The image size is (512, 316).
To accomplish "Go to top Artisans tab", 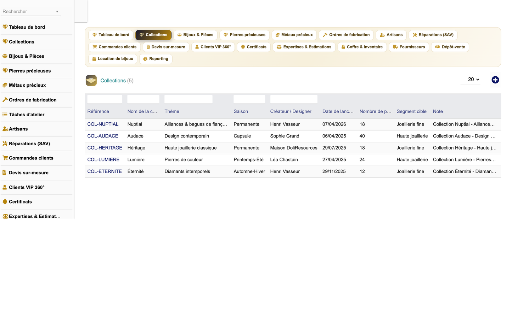I will click(x=391, y=35).
